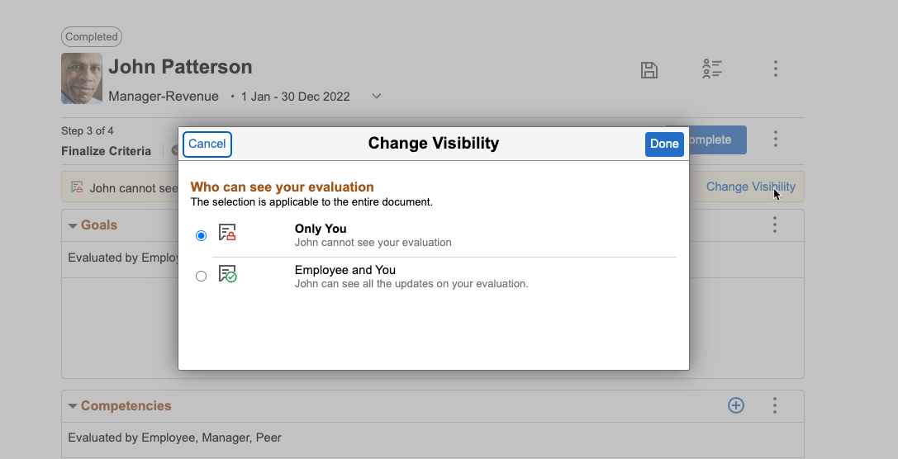Click the locked evaluation icon for Only You
The image size is (898, 459).
click(227, 233)
